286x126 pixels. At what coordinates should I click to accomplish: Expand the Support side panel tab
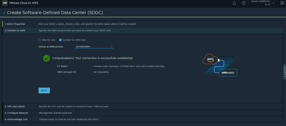coord(285,72)
